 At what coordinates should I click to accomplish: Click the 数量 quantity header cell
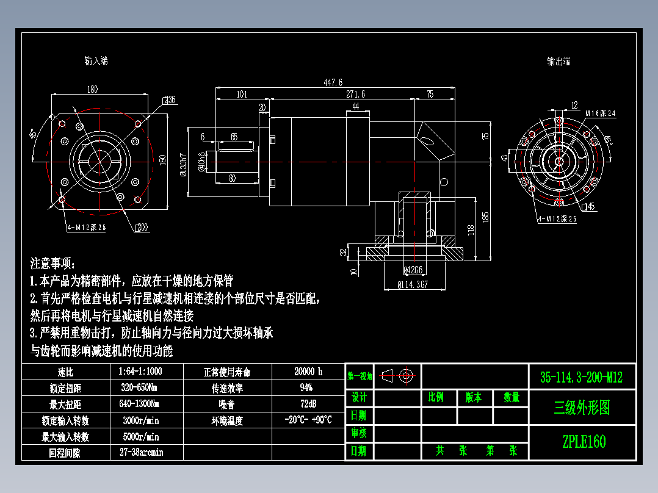pyautogui.click(x=512, y=397)
